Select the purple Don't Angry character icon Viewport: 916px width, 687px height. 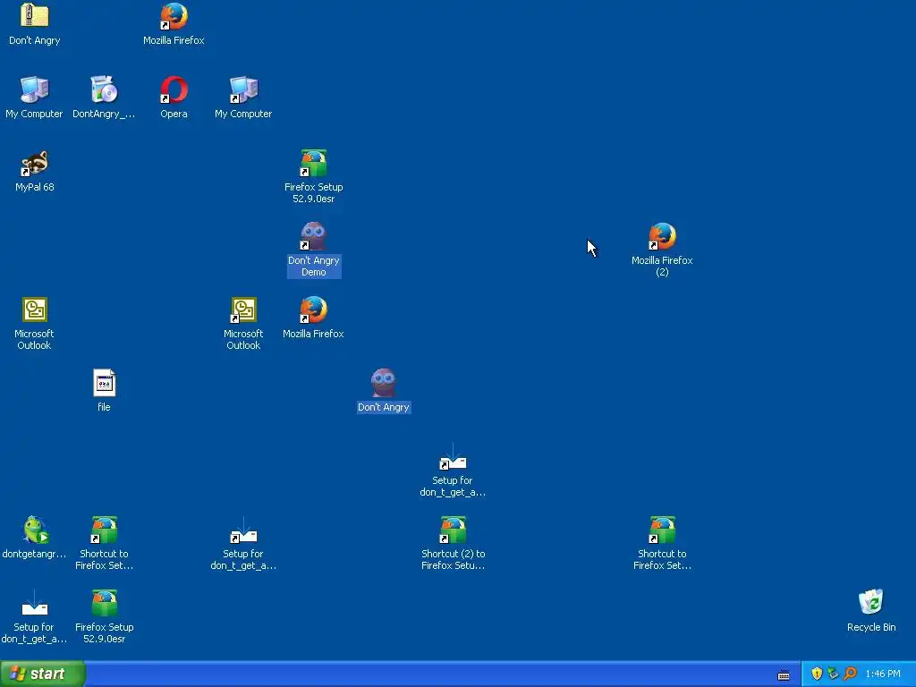click(383, 383)
